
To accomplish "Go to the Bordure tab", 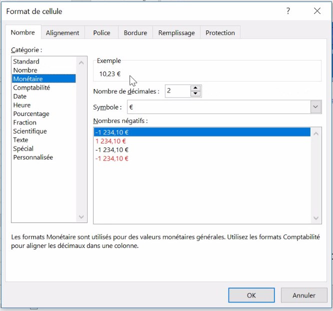I will click(x=135, y=33).
